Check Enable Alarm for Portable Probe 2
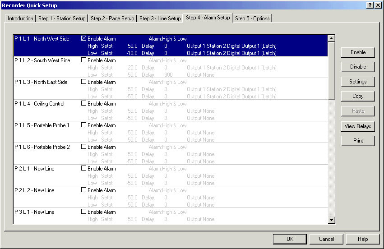Image resolution: width=384 pixels, height=249 pixels. click(84, 147)
